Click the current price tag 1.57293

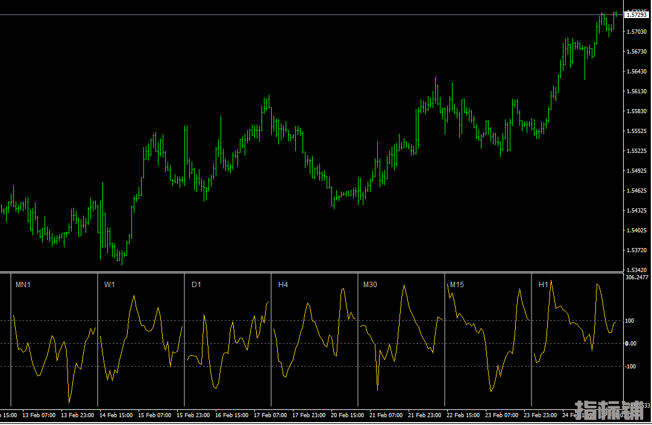point(637,14)
